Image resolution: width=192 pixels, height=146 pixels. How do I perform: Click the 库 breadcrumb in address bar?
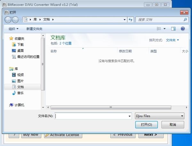35,20
